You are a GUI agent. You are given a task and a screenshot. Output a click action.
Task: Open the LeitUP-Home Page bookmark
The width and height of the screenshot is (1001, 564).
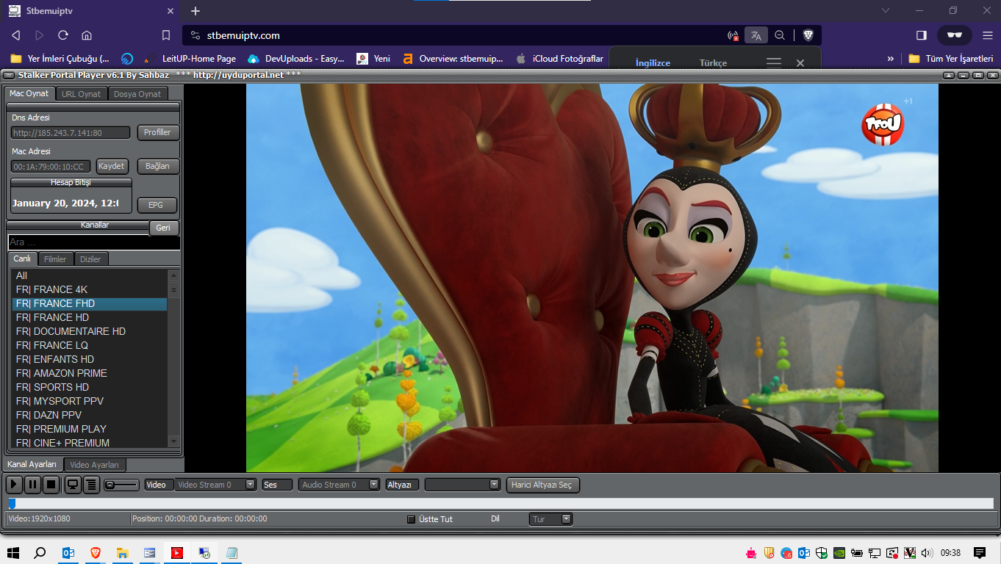[x=189, y=59]
